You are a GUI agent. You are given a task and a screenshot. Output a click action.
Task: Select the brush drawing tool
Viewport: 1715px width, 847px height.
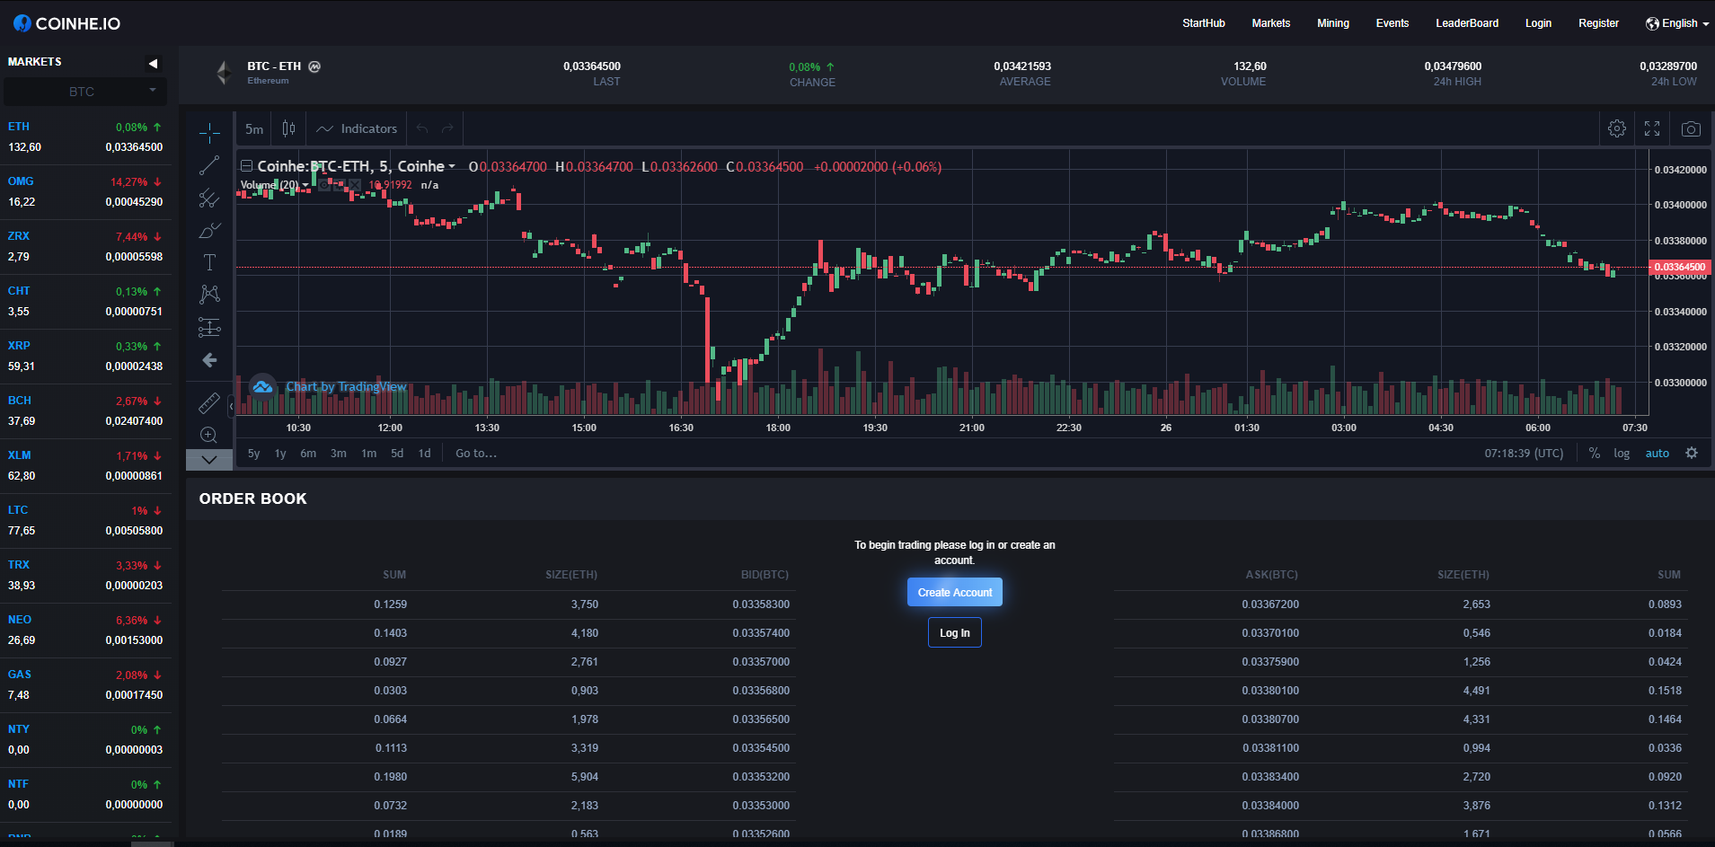tap(209, 231)
